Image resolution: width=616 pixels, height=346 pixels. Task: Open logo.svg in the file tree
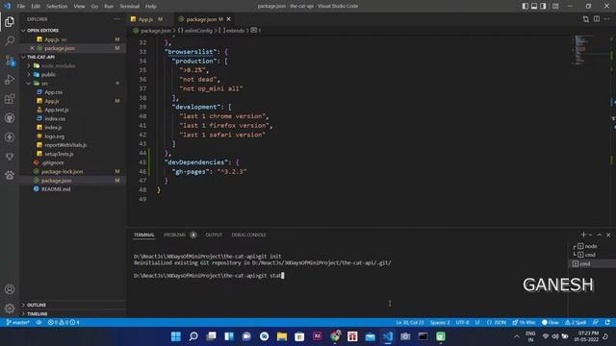tap(54, 136)
